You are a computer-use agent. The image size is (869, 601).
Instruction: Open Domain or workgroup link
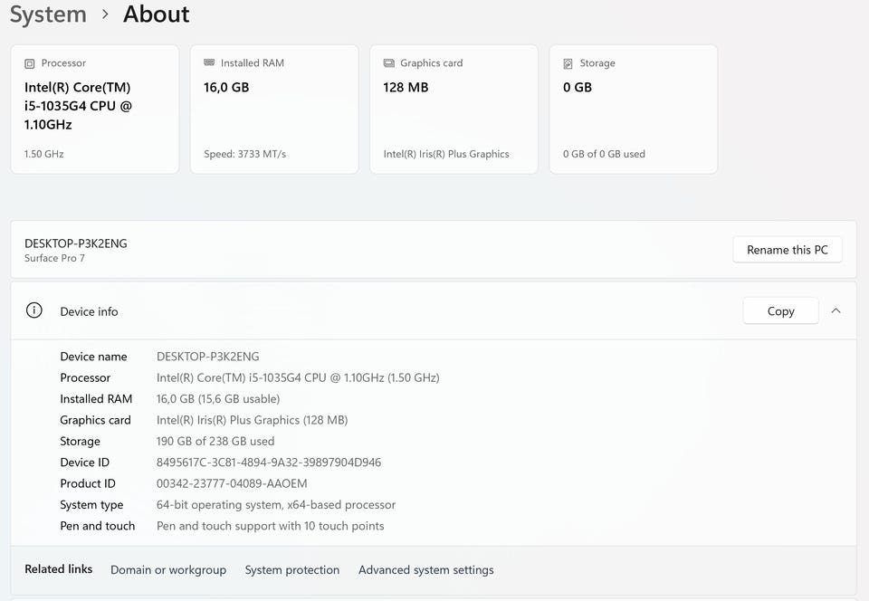click(168, 569)
